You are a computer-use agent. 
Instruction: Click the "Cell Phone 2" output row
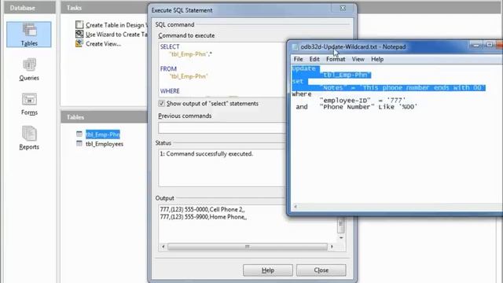pyautogui.click(x=203, y=209)
